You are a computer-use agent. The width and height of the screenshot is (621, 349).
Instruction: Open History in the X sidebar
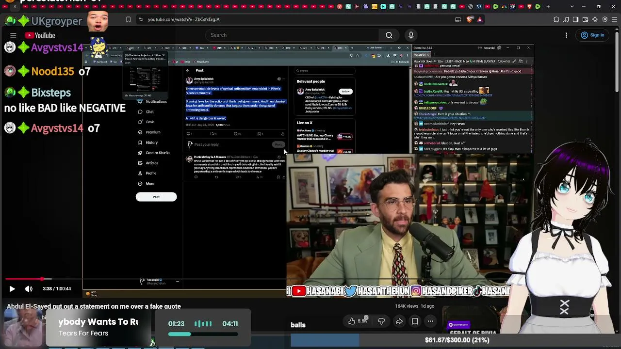pos(148,143)
